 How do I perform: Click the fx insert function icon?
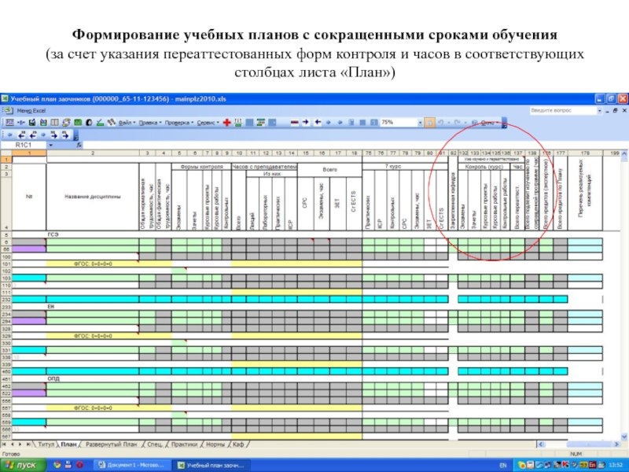(78, 146)
